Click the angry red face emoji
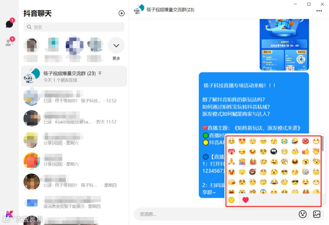329x225 pixels. [x=306, y=141]
